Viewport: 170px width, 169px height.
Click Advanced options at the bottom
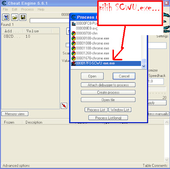coord(16,166)
